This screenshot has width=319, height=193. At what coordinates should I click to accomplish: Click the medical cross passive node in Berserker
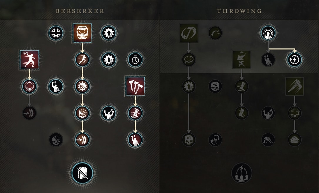(x=56, y=33)
